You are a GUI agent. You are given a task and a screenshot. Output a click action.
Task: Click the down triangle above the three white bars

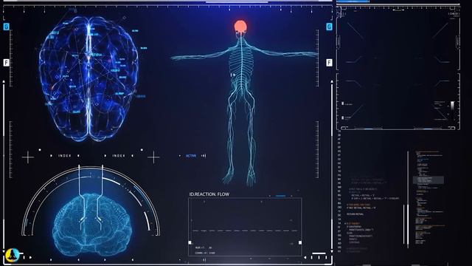(332, 251)
